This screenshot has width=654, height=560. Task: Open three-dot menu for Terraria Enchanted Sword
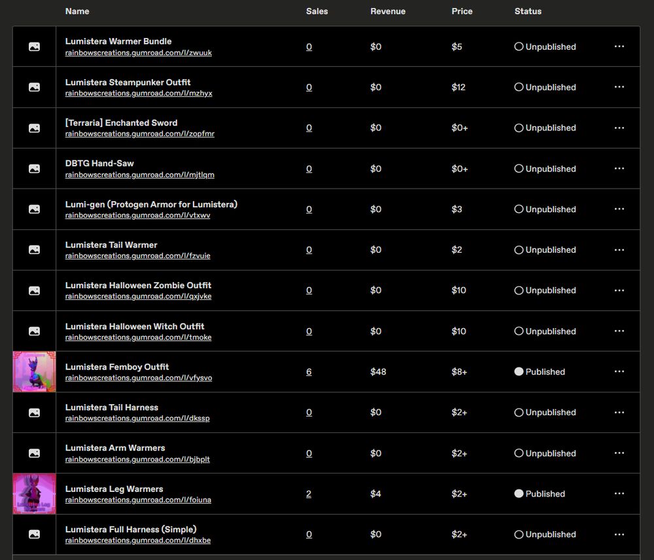pyautogui.click(x=619, y=128)
